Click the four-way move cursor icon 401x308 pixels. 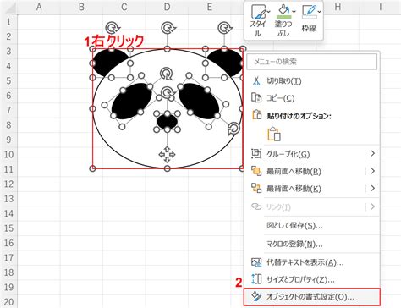(167, 155)
